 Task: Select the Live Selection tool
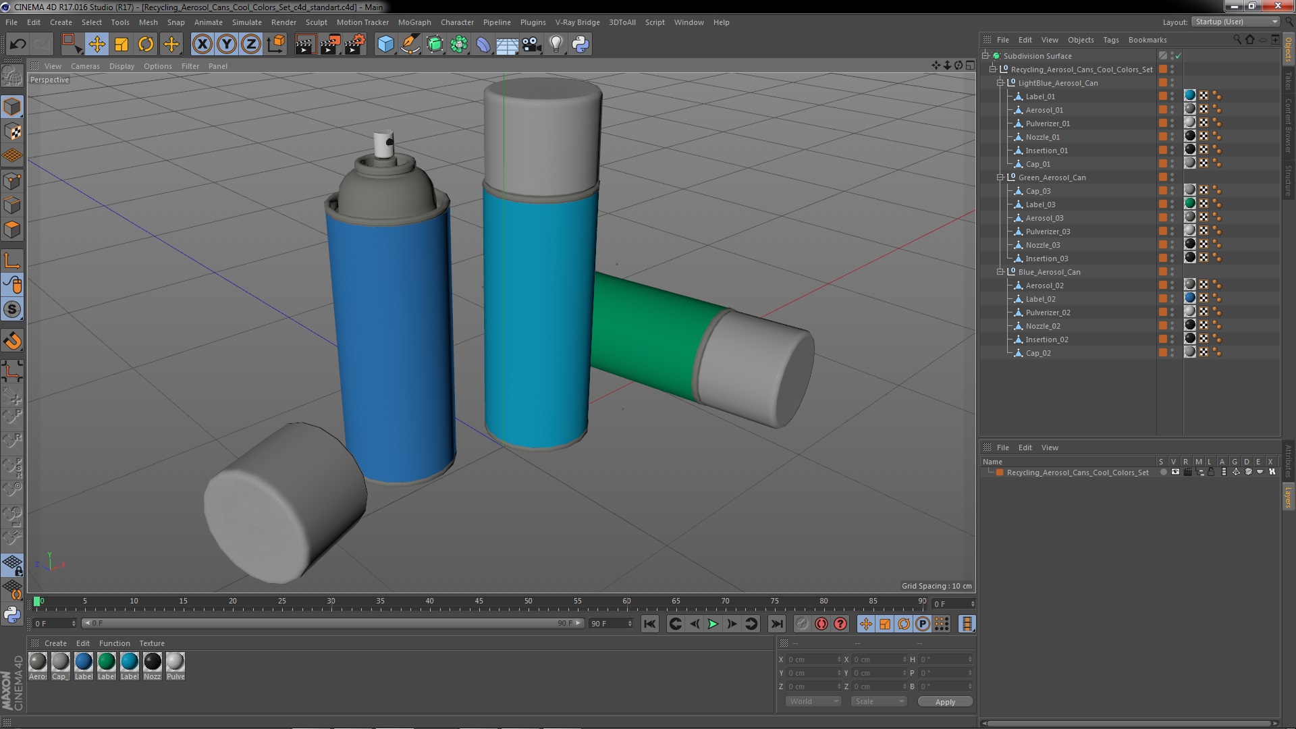pos(71,45)
